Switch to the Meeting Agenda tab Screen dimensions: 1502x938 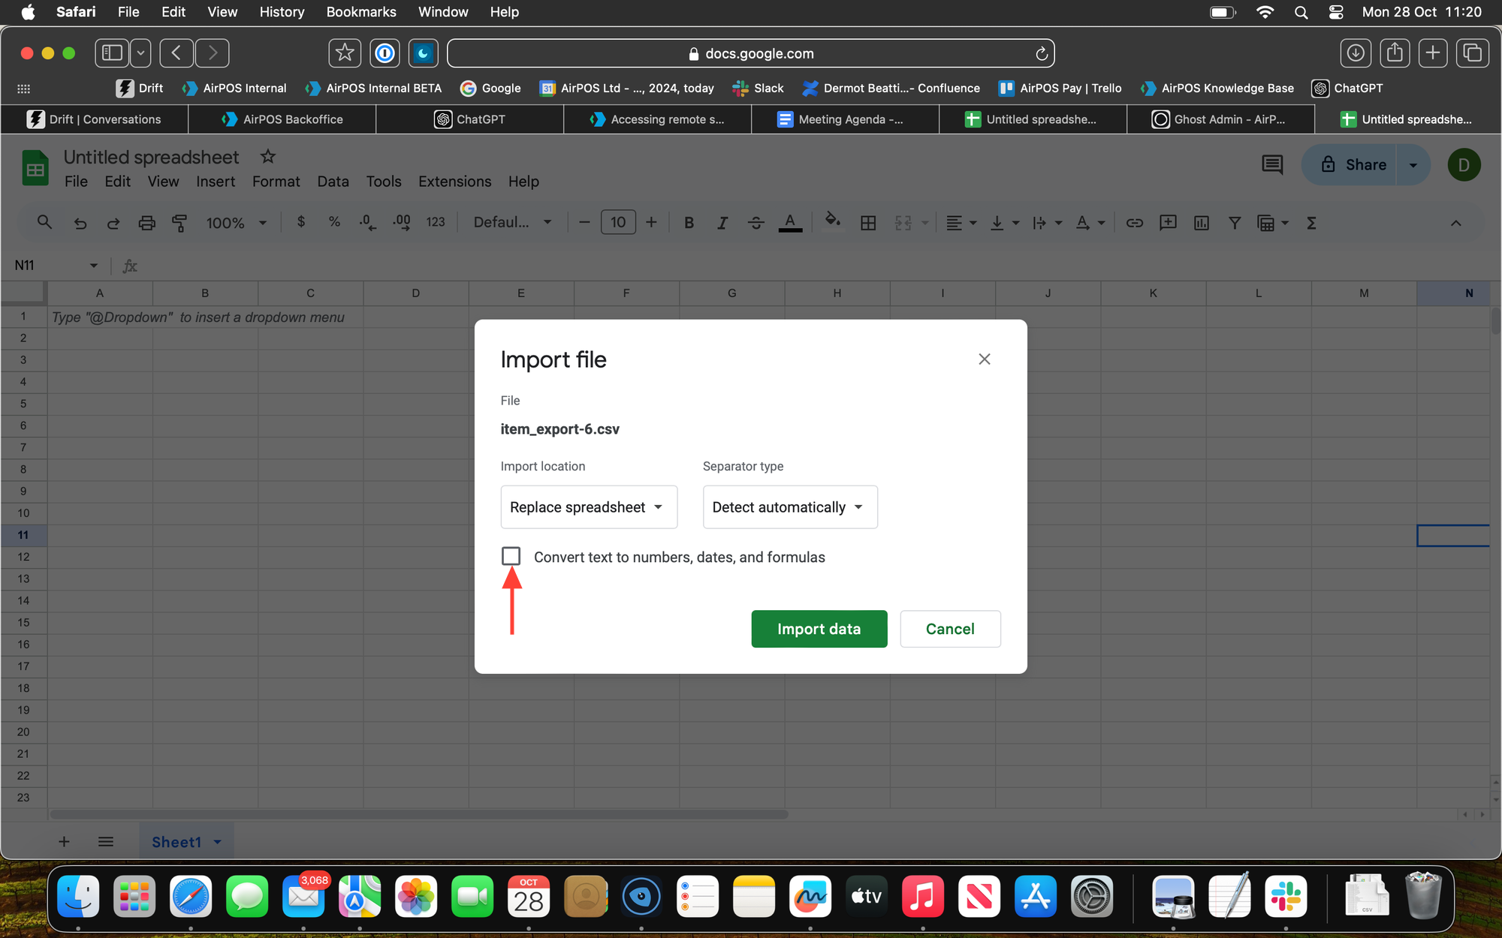[x=844, y=119]
